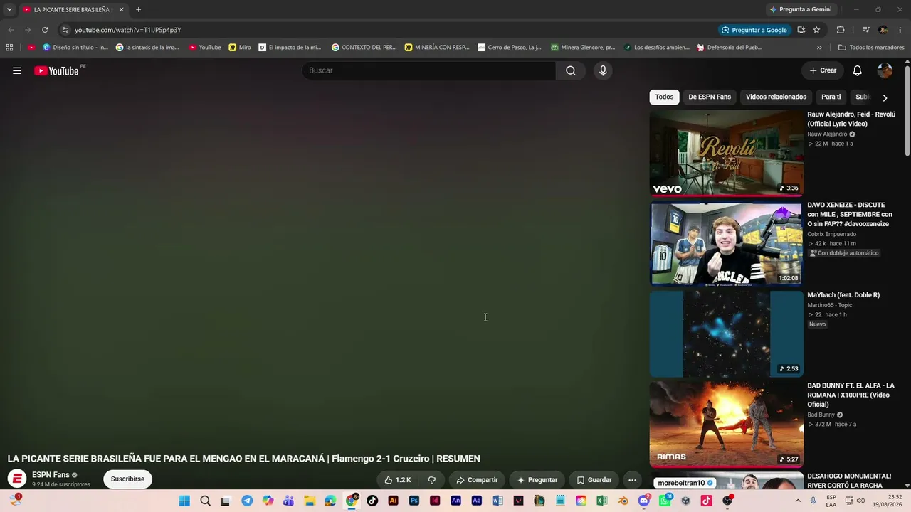
Task: Close the LA PICANTE SERIE BRASILEÑA tab
Action: tap(121, 10)
